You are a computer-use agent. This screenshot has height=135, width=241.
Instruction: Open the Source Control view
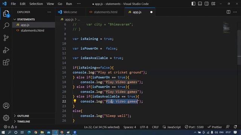(x=6, y=38)
